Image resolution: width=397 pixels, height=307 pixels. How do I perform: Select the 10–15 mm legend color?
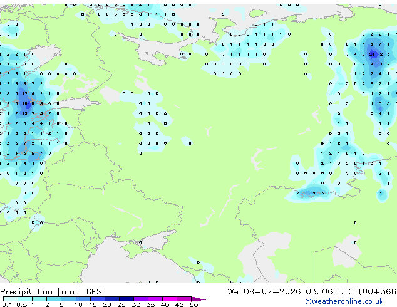83,299
